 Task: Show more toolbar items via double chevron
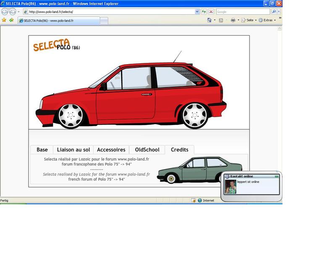click(x=280, y=18)
